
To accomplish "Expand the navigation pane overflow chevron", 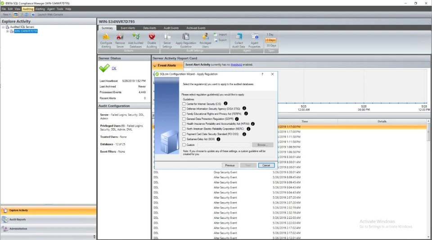I will pyautogui.click(x=94, y=237).
